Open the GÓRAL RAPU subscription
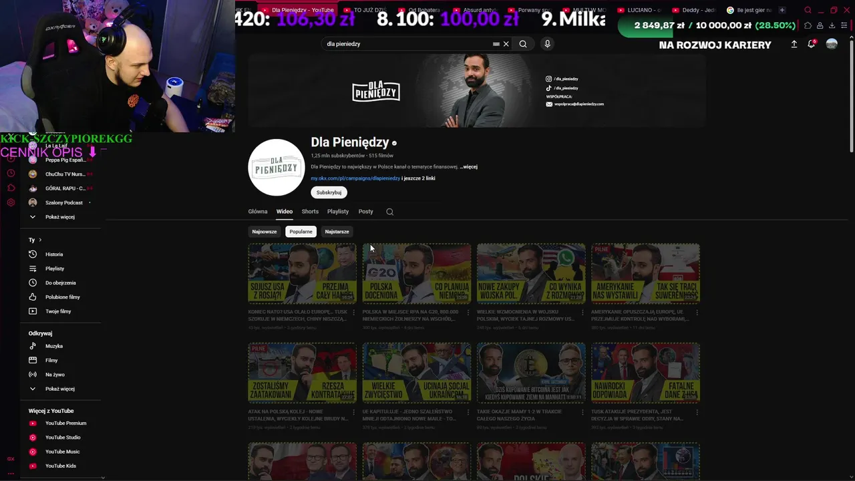This screenshot has width=855, height=481. [x=63, y=188]
